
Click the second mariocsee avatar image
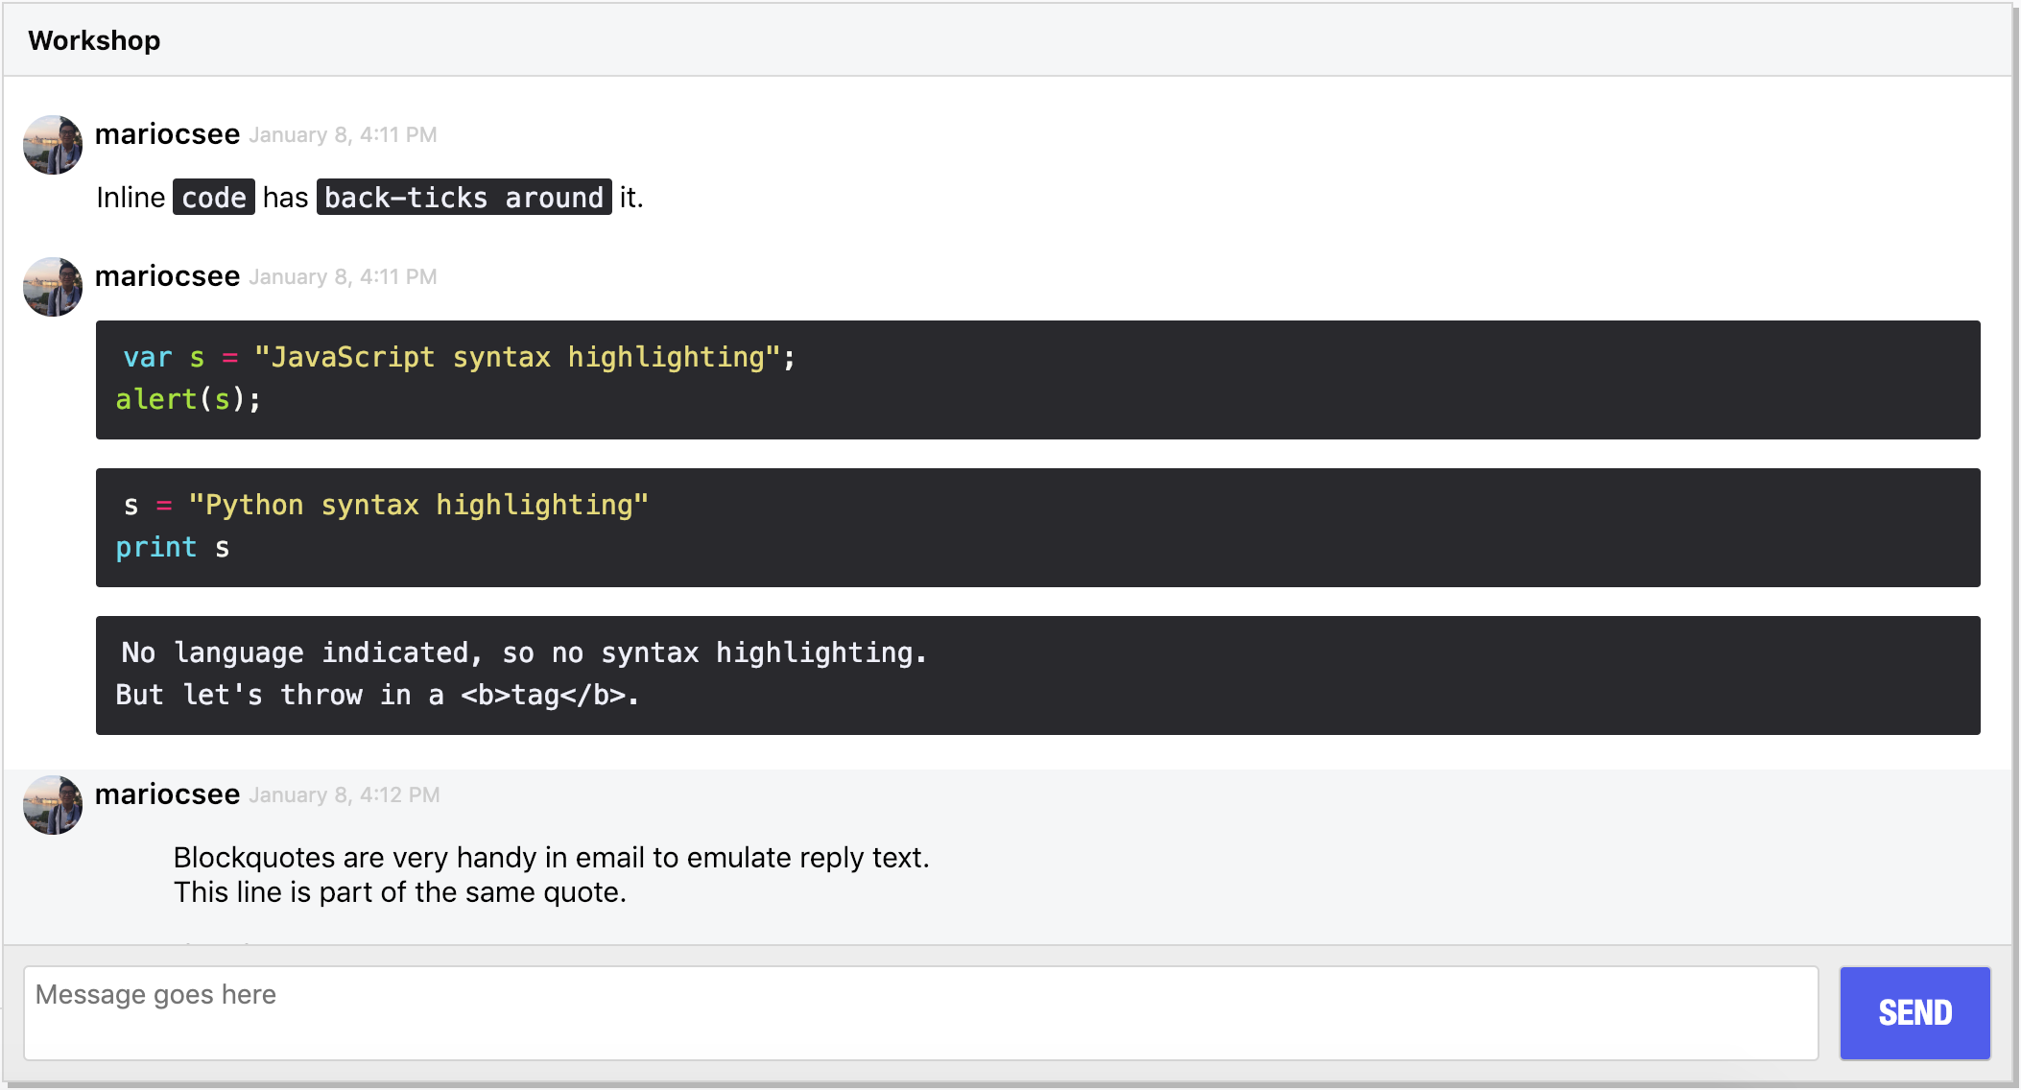tap(53, 287)
